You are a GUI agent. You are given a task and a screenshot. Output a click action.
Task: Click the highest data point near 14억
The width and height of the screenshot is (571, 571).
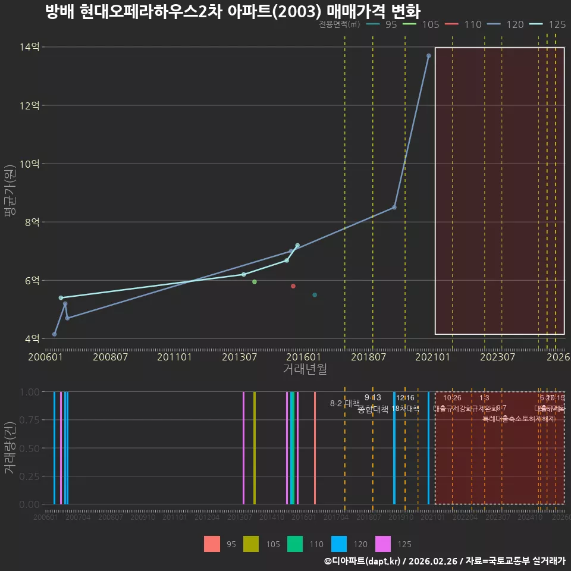pos(429,56)
